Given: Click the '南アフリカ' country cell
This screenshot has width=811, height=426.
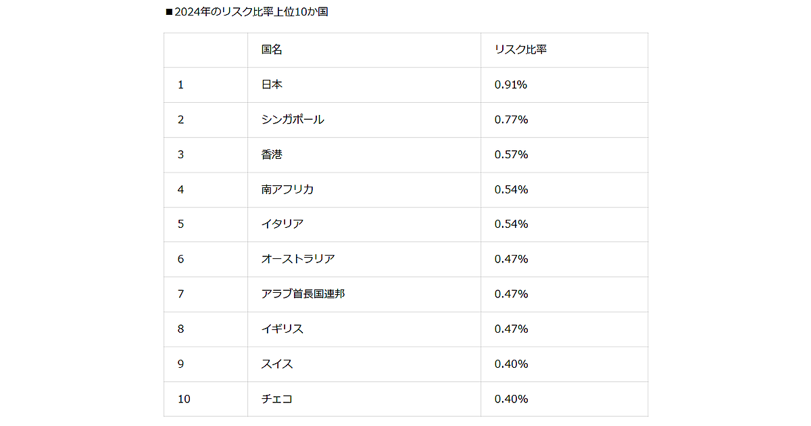Looking at the screenshot, I should [x=287, y=190].
